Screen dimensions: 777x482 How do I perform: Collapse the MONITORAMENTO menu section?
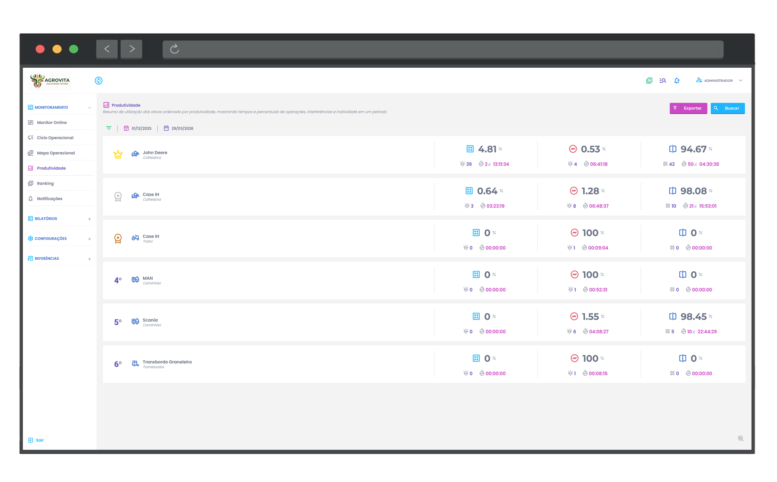90,107
